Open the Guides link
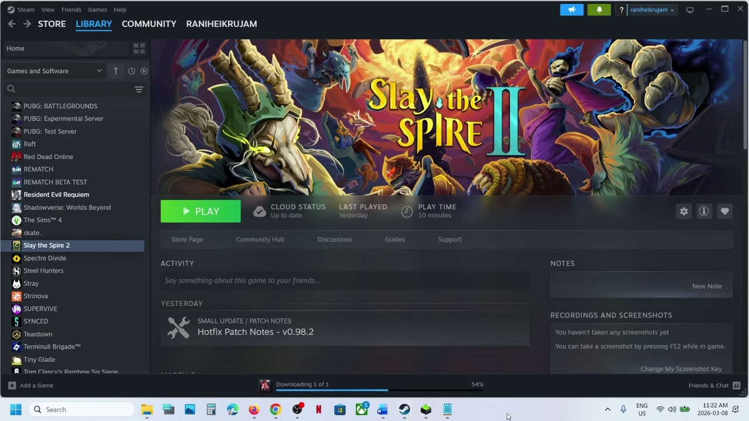Image resolution: width=749 pixels, height=421 pixels. coord(395,239)
